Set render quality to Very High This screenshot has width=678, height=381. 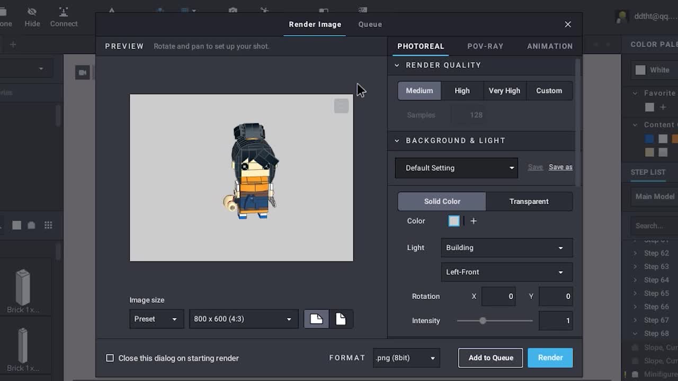tap(504, 90)
